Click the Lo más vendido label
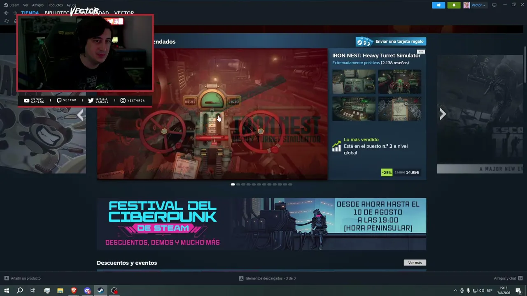This screenshot has height=296, width=527. pyautogui.click(x=361, y=140)
